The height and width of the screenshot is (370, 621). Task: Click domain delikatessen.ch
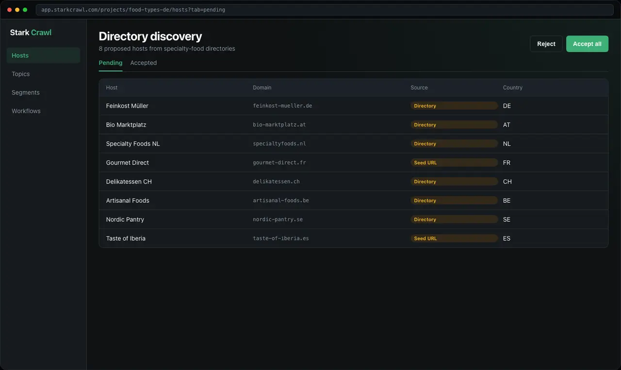point(277,181)
